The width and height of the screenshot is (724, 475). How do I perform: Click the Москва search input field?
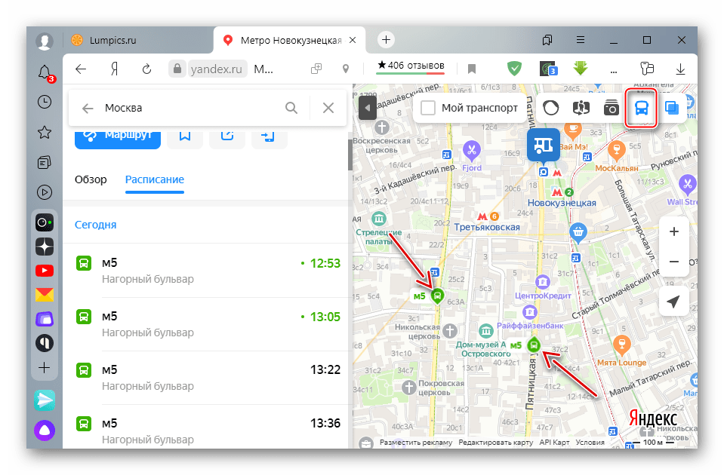point(189,108)
